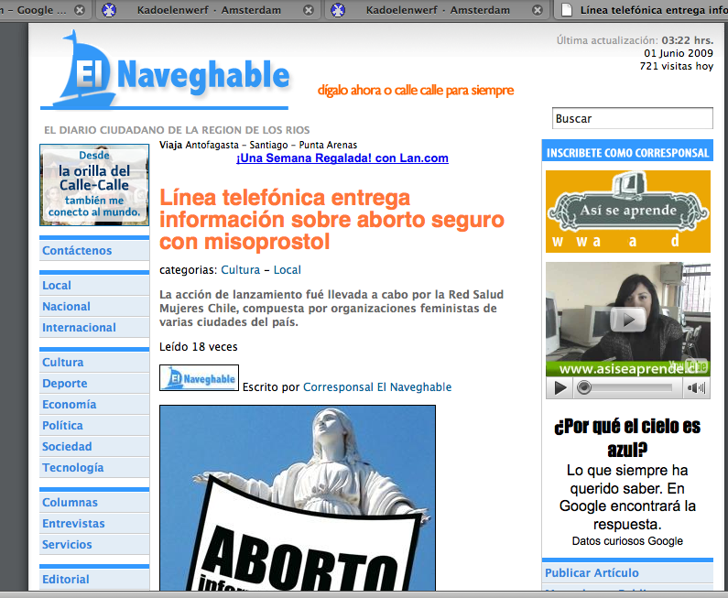Click the Cultura category link under the headline

240,270
